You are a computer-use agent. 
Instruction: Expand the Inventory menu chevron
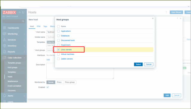(24, 46)
